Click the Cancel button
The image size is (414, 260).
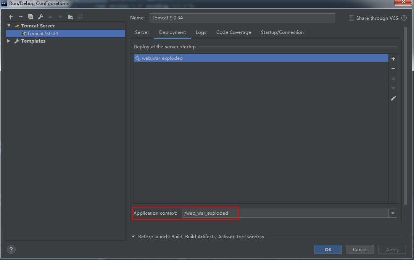pyautogui.click(x=360, y=249)
